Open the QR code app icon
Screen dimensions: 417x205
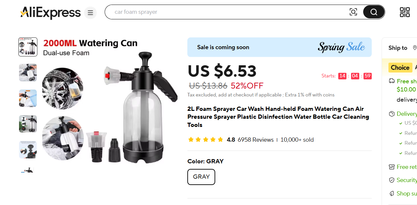point(405,12)
